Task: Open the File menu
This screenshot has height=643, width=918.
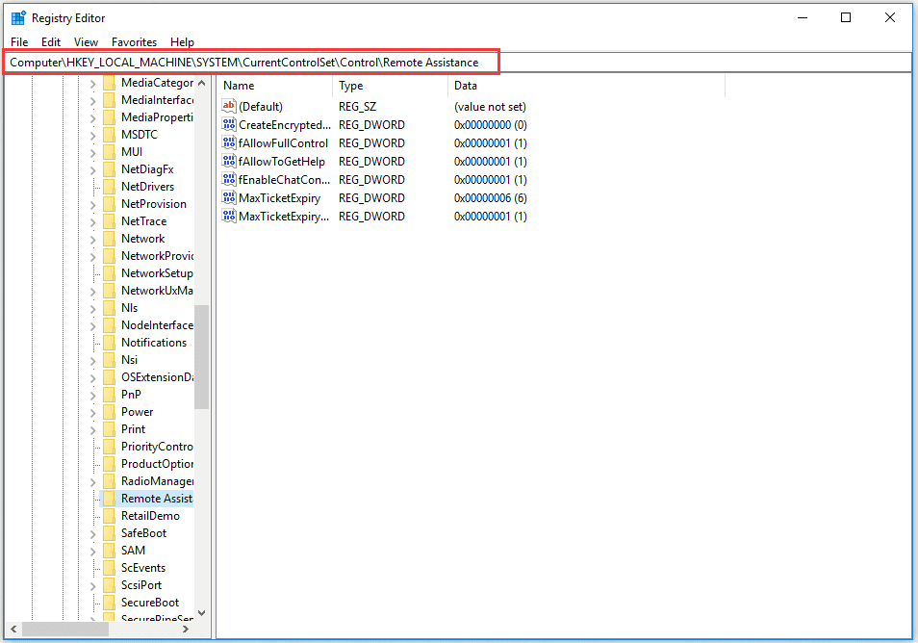Action: pos(18,41)
